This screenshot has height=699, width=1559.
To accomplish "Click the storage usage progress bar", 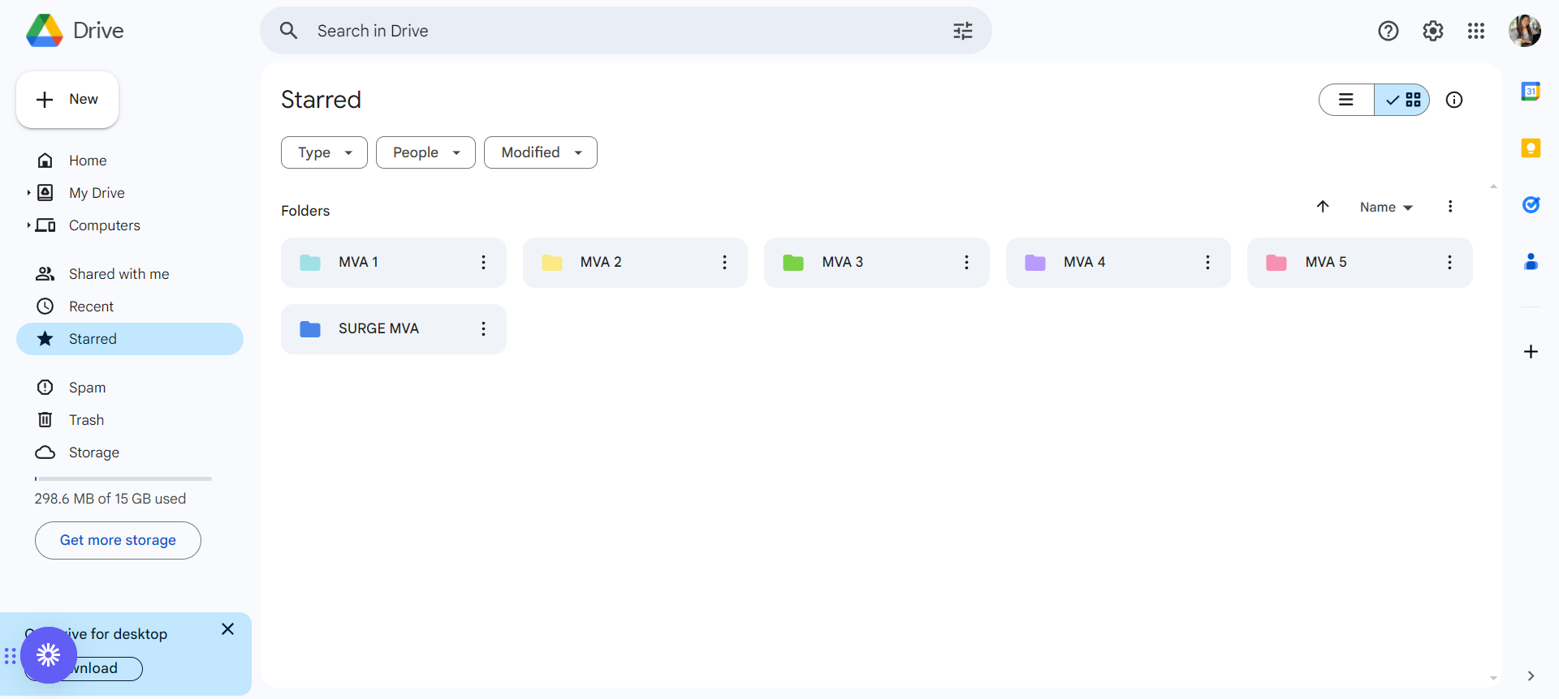I will 123,479.
